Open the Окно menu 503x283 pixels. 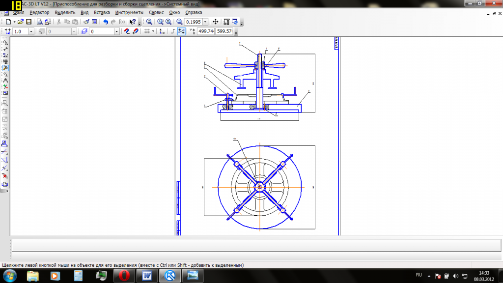174,12
